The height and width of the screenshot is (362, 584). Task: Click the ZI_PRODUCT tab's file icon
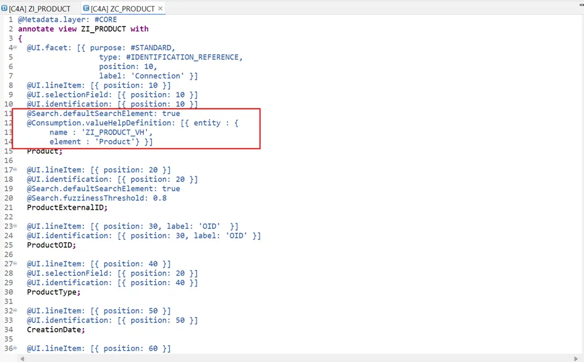[4, 9]
